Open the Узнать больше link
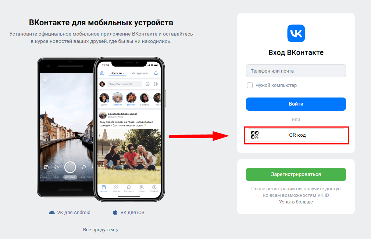This screenshot has width=371, height=239. tap(296, 202)
